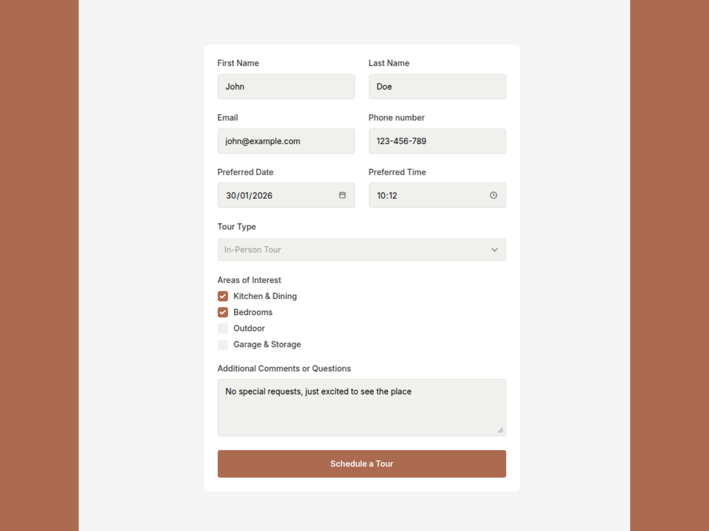
Task: Click the Kitchen & Dining label
Action: (x=265, y=296)
